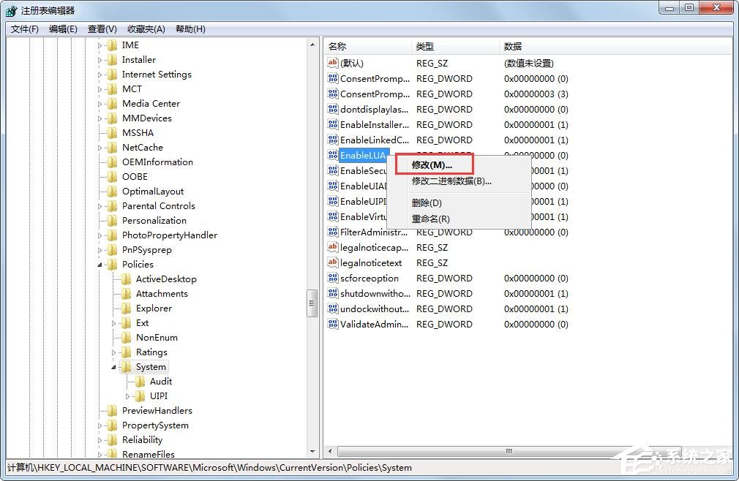Expand the Ext subkey
739x481 pixels.
[x=115, y=322]
